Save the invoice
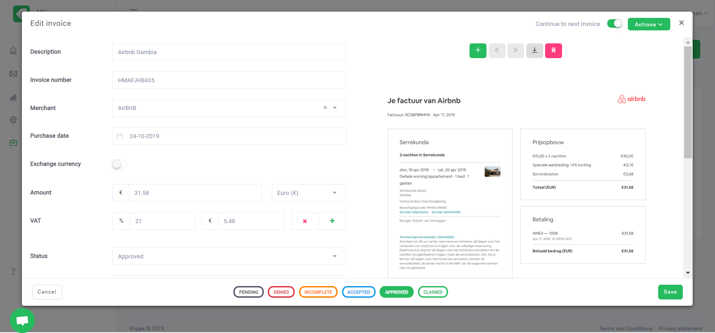Image resolution: width=715 pixels, height=333 pixels. point(670,292)
